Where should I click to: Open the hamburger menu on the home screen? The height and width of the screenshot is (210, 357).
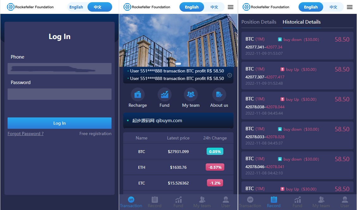(x=231, y=7)
